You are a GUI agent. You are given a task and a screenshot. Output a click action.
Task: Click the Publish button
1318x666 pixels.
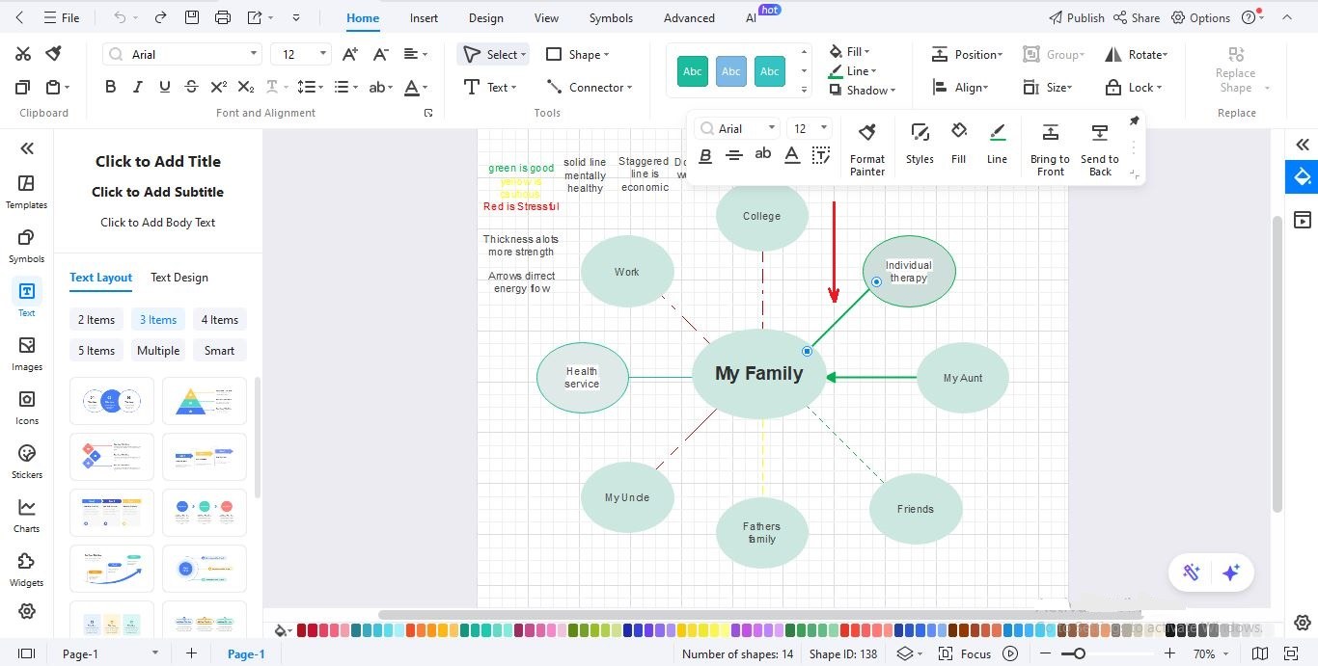coord(1078,16)
